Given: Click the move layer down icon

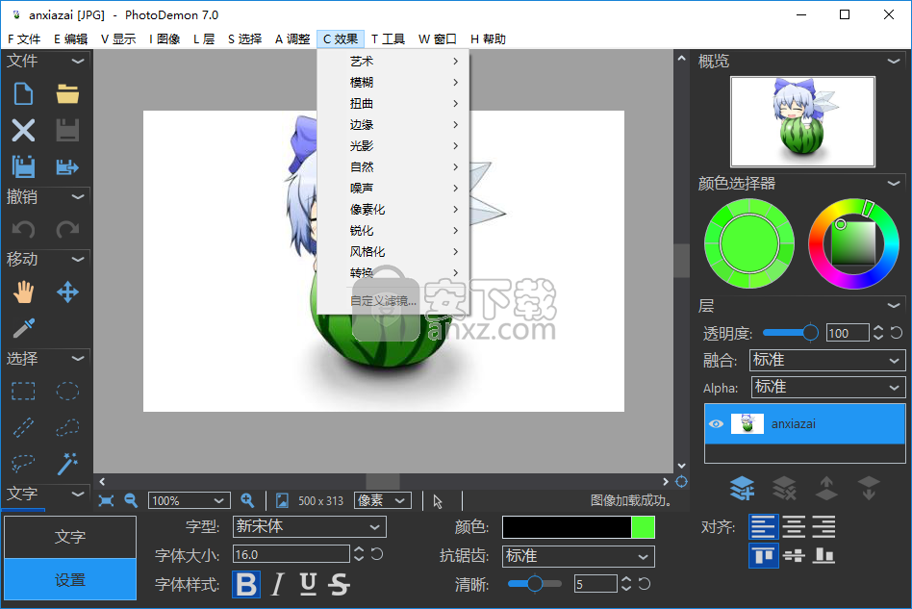Looking at the screenshot, I should 869,488.
